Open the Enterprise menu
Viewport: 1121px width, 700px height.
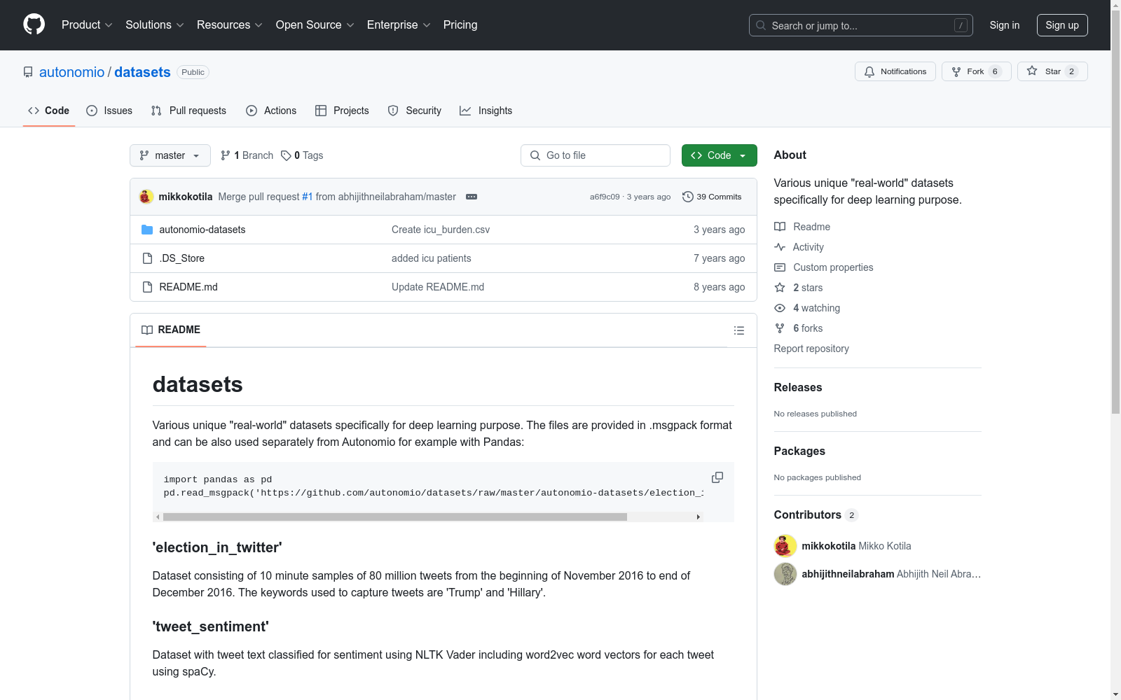point(399,24)
